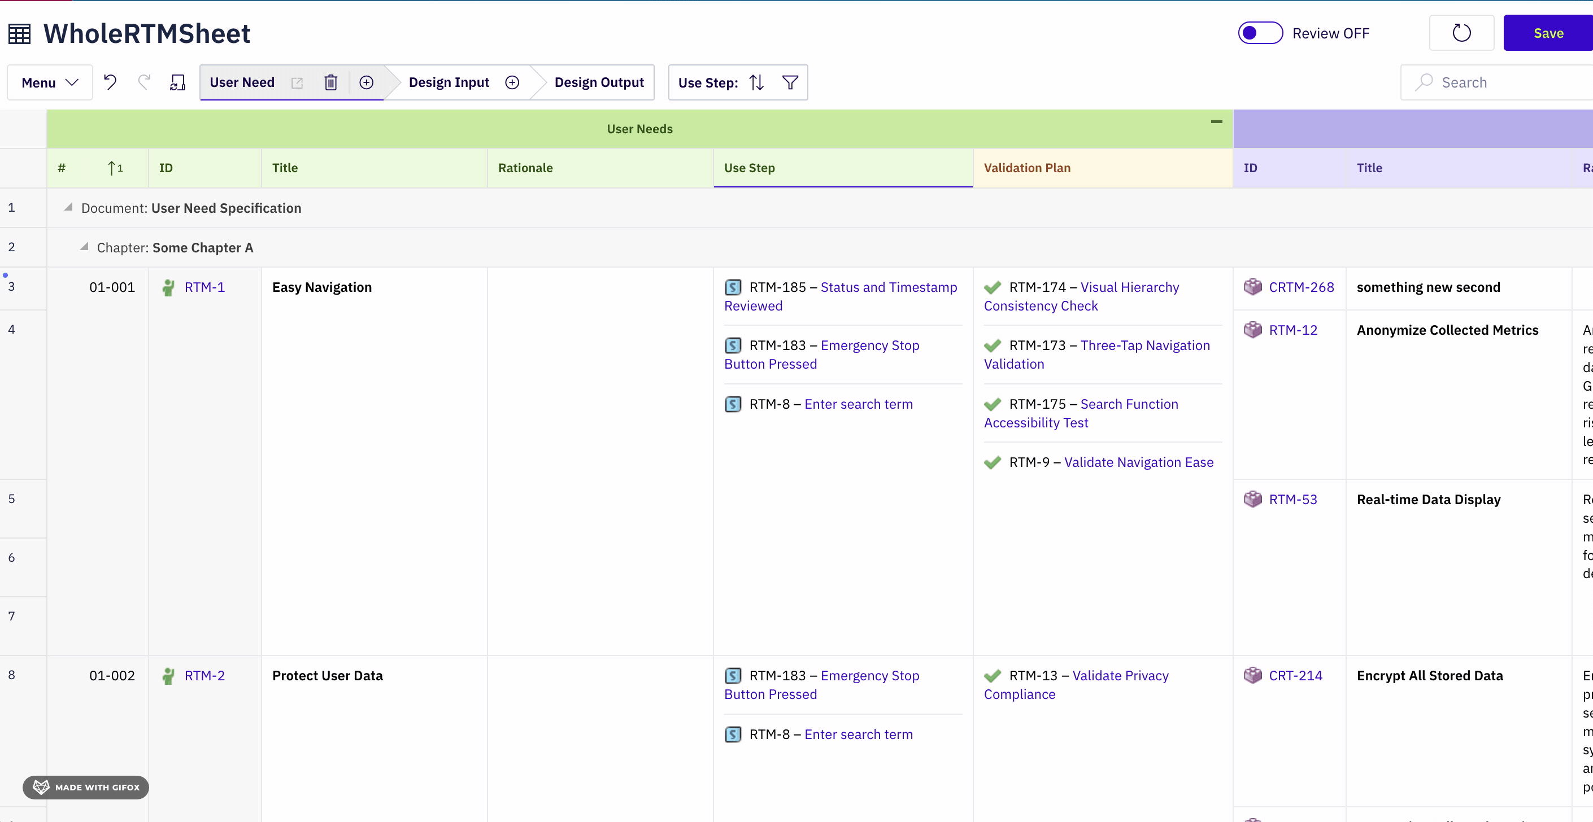This screenshot has width=1593, height=822.
Task: Open the RTM-1 link
Action: [x=204, y=287]
